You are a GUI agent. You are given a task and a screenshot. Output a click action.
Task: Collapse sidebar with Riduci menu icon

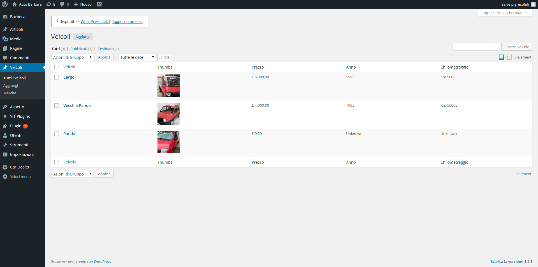(x=5, y=177)
